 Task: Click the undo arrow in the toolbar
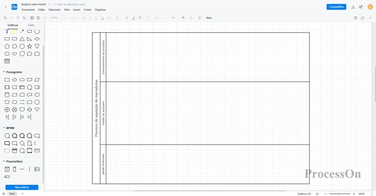click(5, 18)
